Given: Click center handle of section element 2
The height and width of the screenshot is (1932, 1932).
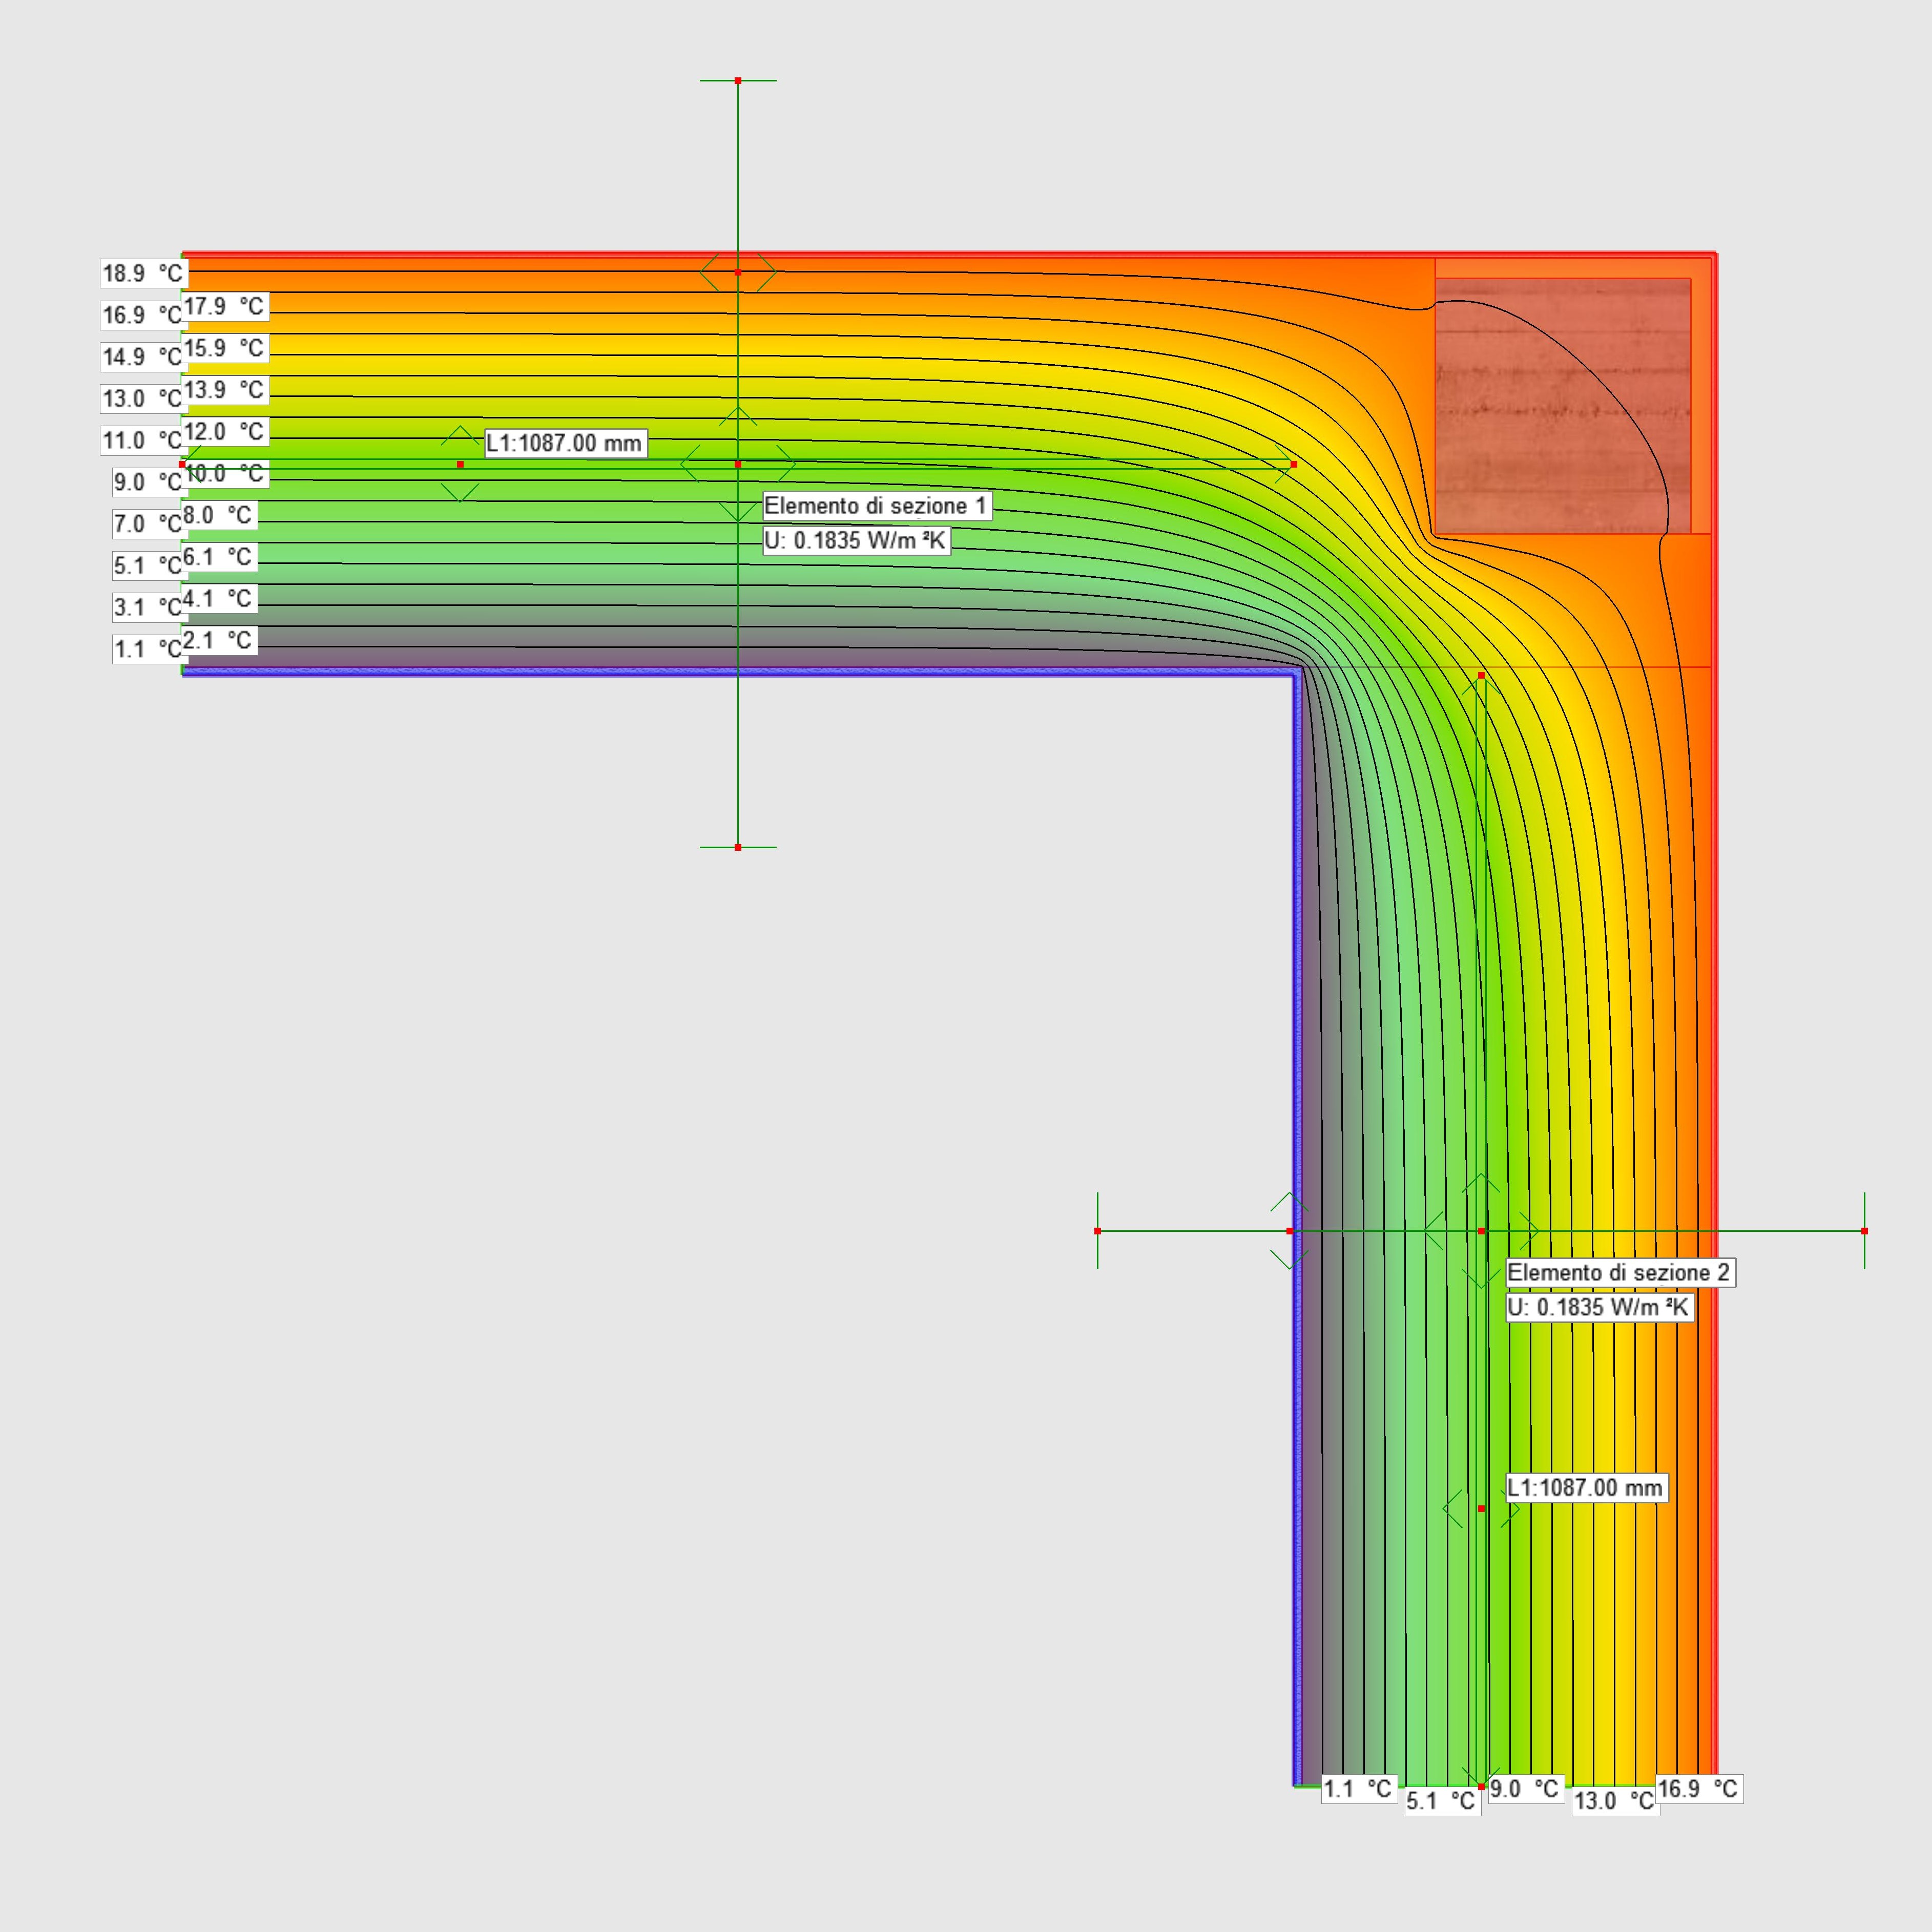Looking at the screenshot, I should (1482, 1231).
